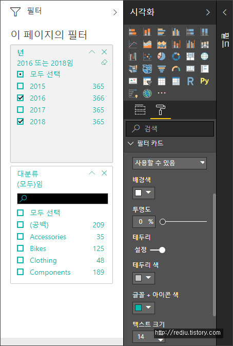233x346 pixels.
Task: Select the Multi-row card visual
Action: 205,69
